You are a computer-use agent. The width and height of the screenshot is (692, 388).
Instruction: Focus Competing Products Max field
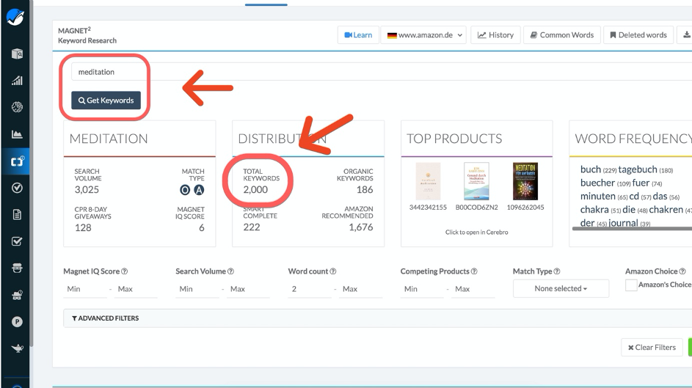pos(473,289)
